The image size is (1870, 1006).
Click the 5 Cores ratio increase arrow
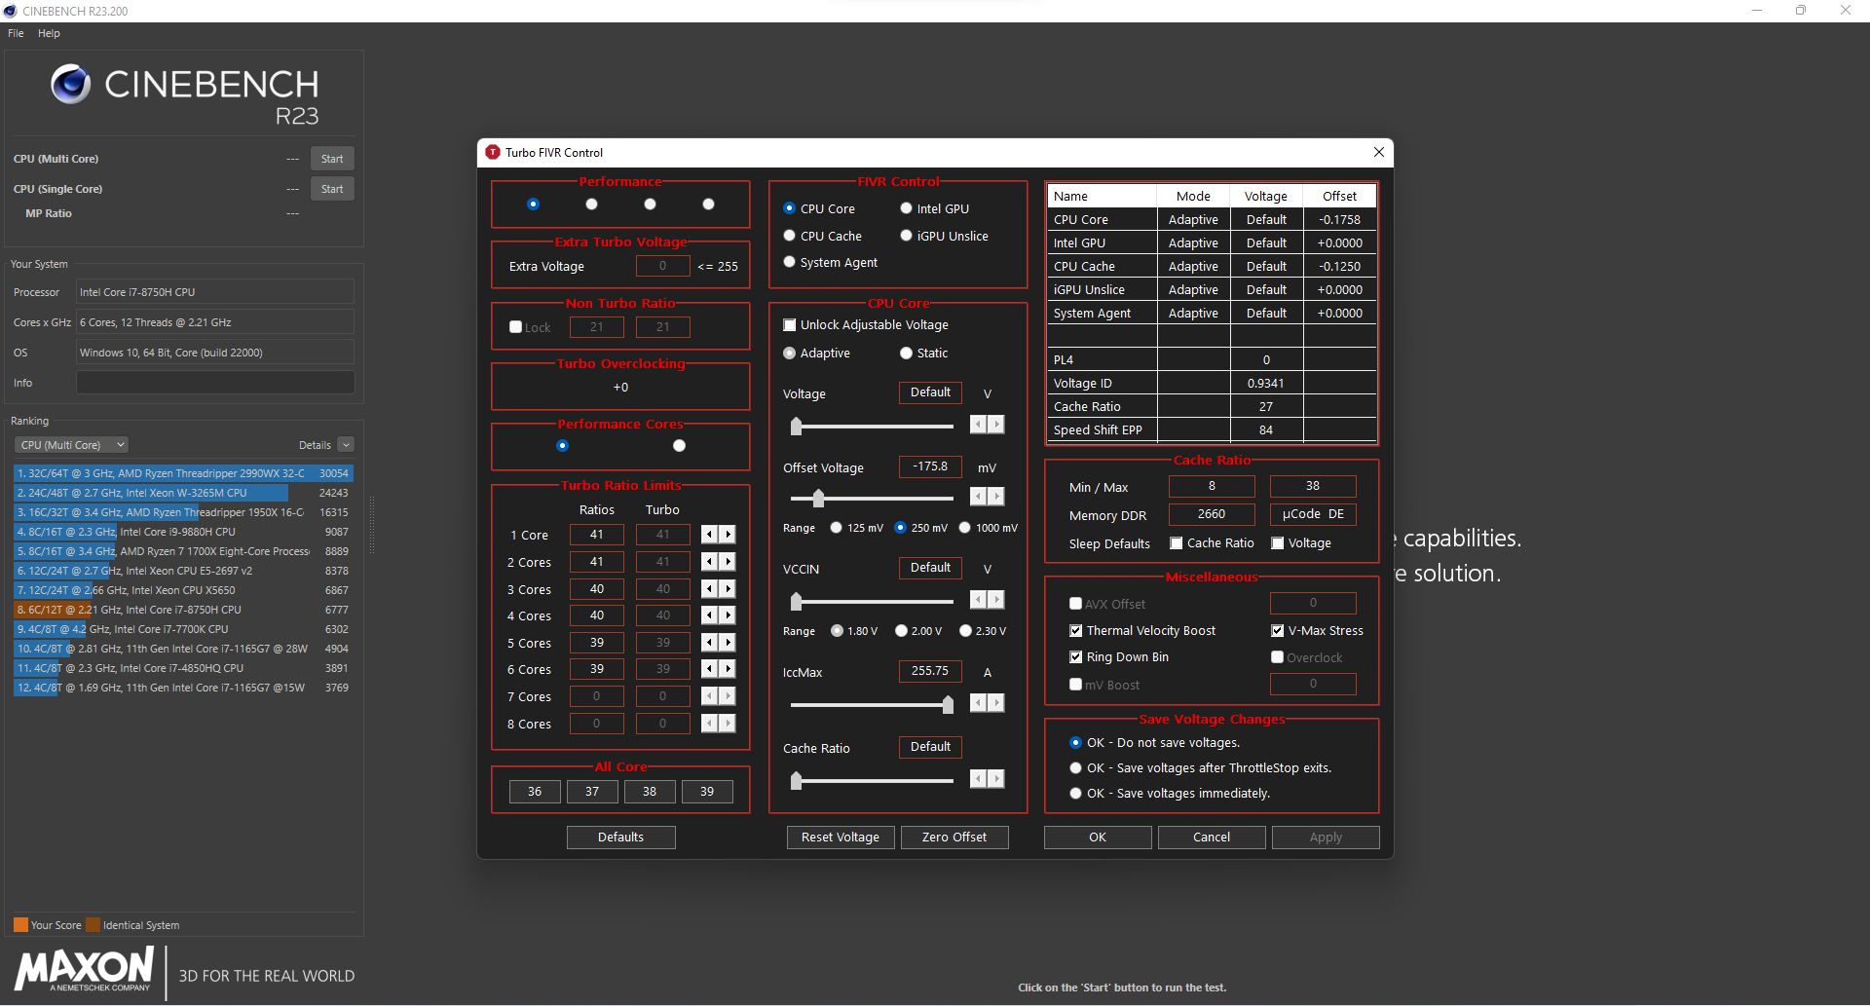(x=727, y=643)
